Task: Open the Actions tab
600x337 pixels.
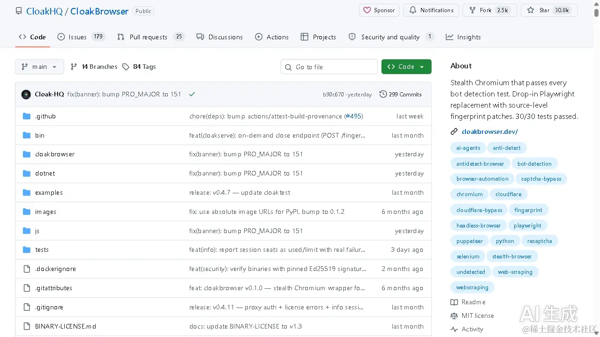Action: (x=272, y=37)
